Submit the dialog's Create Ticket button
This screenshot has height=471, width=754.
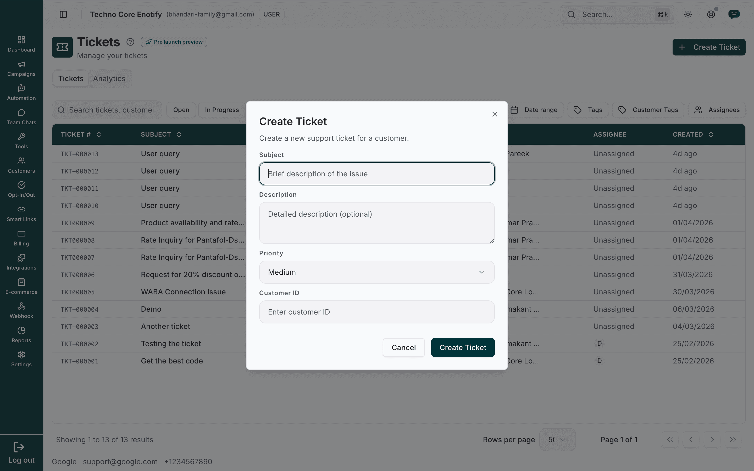[x=463, y=347]
